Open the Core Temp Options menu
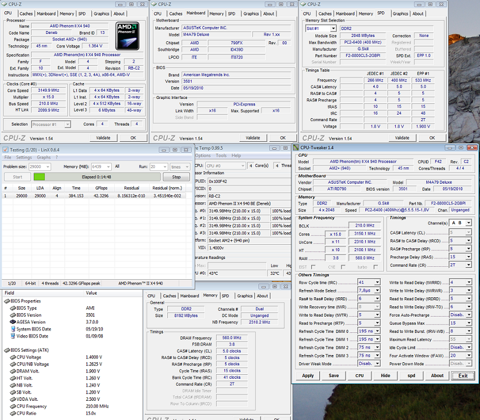The width and height of the screenshot is (480, 420). 203,155
